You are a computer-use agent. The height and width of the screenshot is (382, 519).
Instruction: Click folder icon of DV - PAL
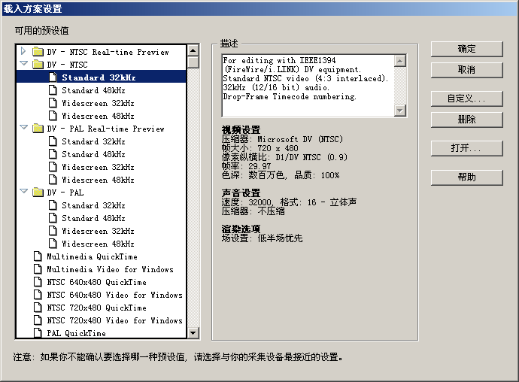(x=38, y=193)
